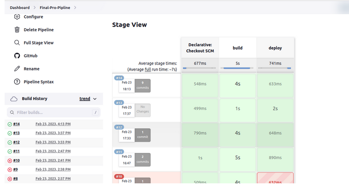
Task: Open the GitHub sidebar link
Action: (x=30, y=56)
